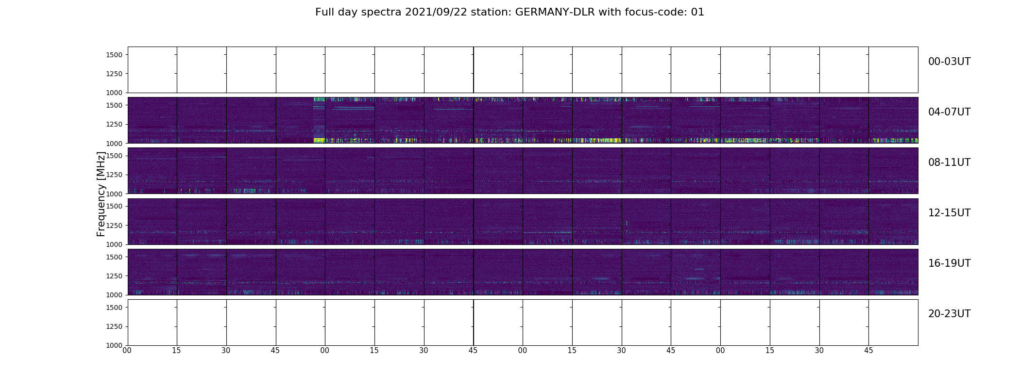1020x388 pixels.
Task: Click the leftmost '00' time axis tick
Action: point(127,350)
